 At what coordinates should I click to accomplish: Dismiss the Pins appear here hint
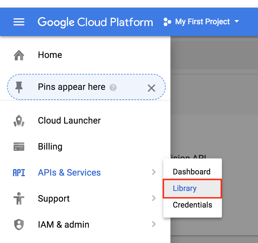(151, 88)
